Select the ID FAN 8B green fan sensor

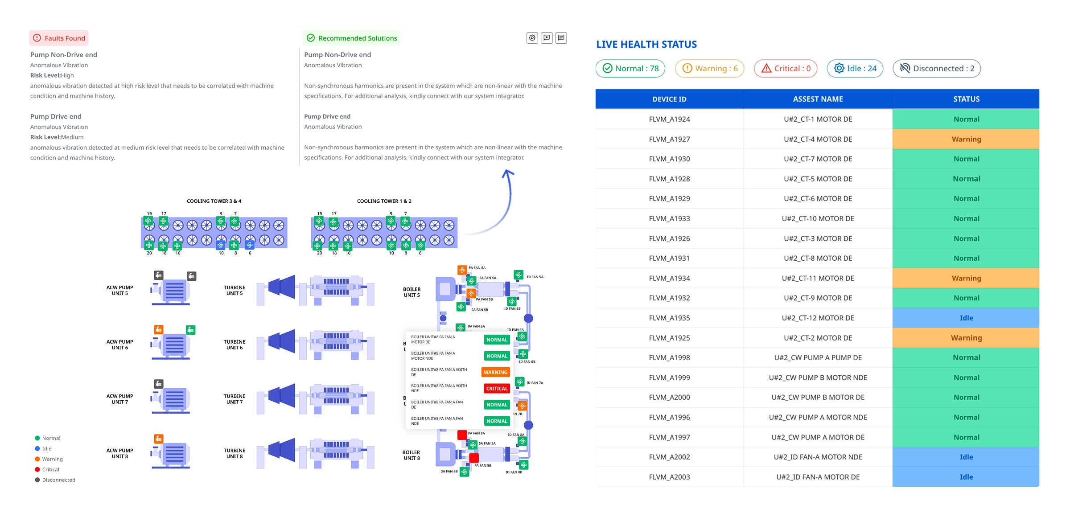point(523,465)
